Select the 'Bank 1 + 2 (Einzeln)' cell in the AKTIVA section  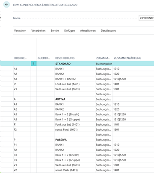(x=75, y=114)
